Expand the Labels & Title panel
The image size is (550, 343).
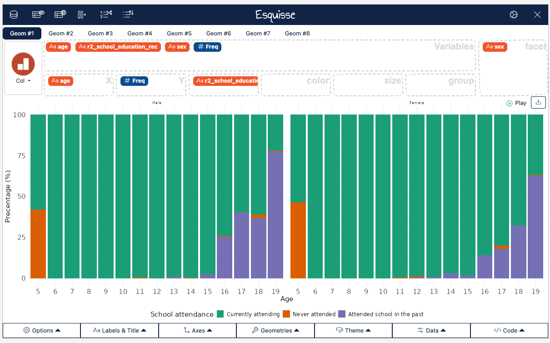tap(120, 330)
